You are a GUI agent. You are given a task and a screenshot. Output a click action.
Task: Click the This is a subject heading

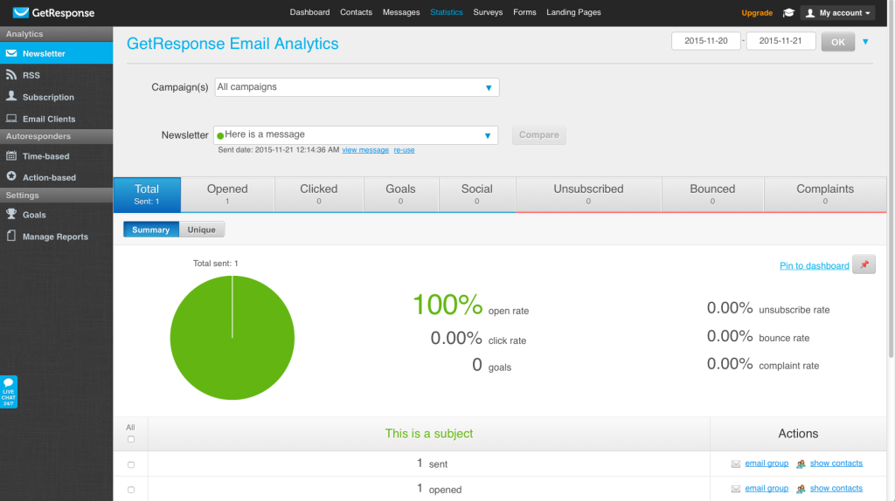[x=428, y=434]
